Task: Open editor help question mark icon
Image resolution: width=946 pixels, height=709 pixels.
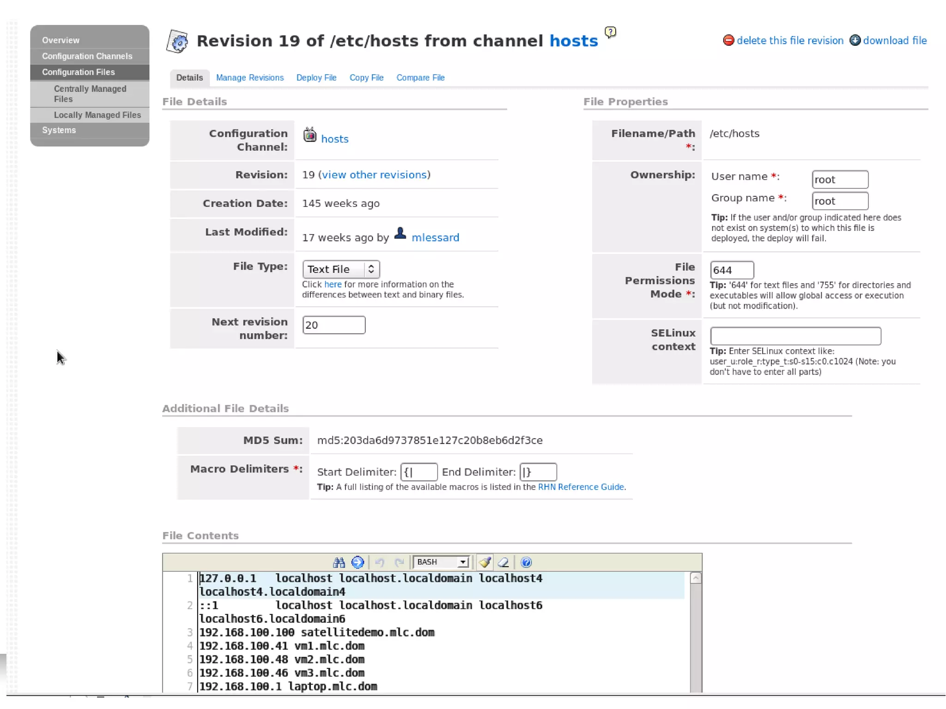Action: (x=526, y=562)
